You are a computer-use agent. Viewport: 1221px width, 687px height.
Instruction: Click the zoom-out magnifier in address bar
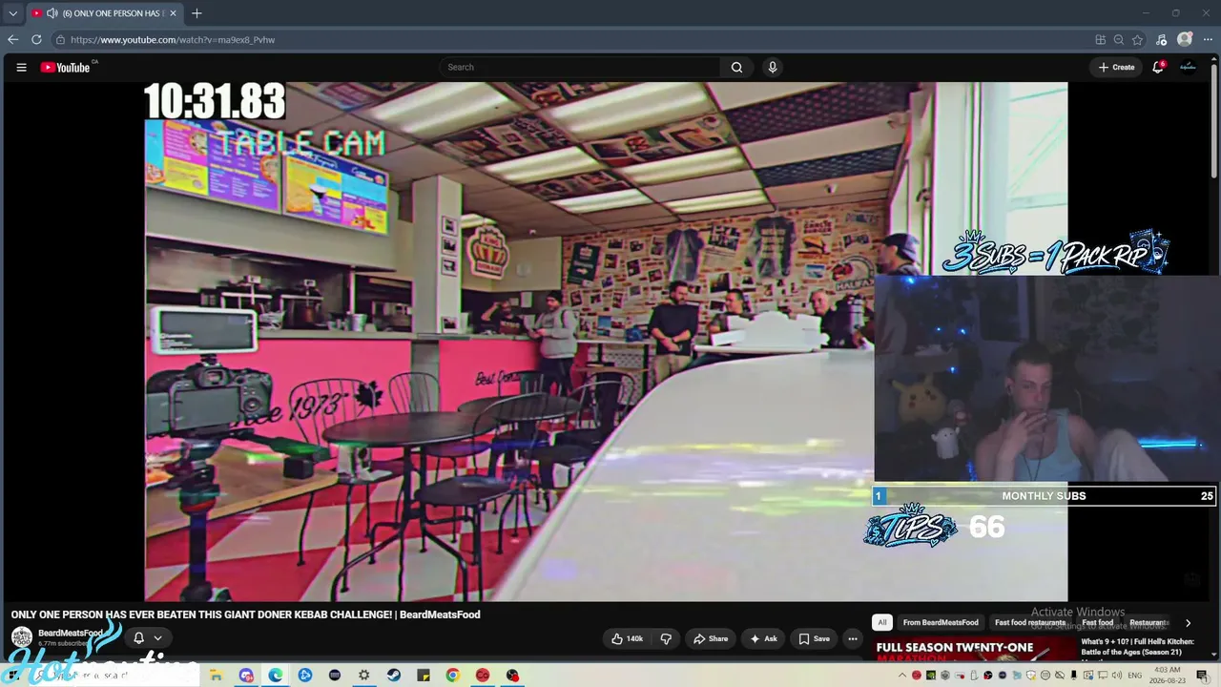pos(1119,40)
